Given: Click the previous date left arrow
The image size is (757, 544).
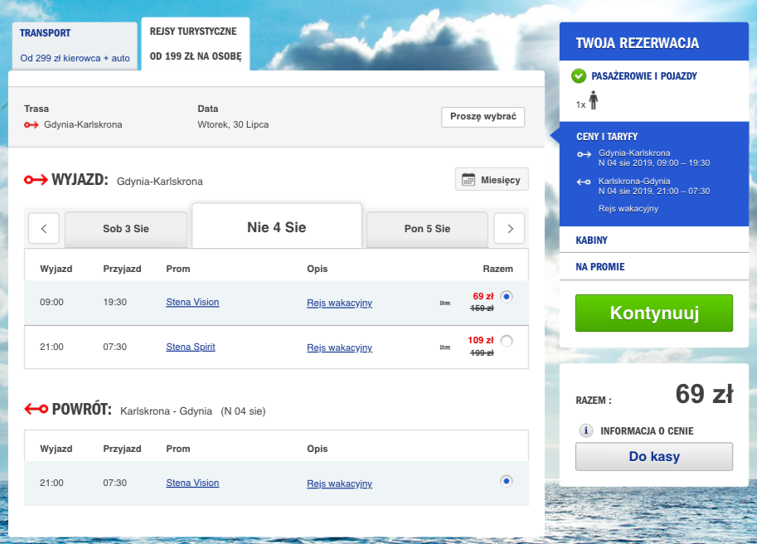Looking at the screenshot, I should (44, 229).
